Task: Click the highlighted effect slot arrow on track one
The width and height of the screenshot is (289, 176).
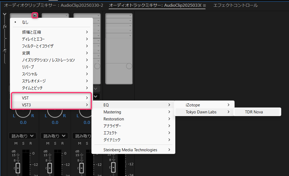Action: [35, 16]
